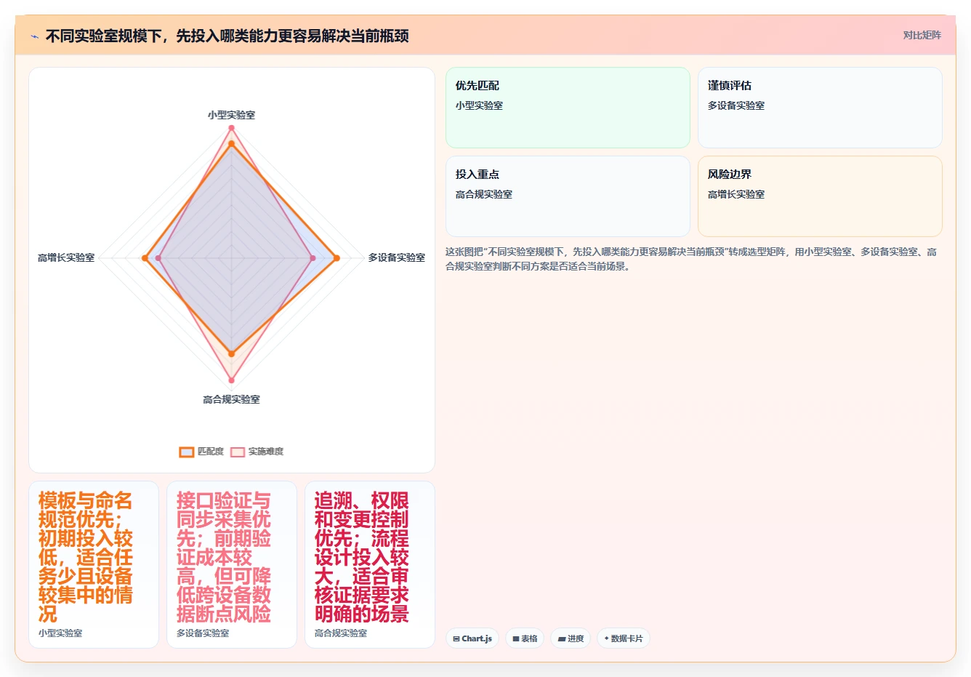The width and height of the screenshot is (971, 677).
Task: Click the header title about 实验室规模
Action: tap(227, 36)
